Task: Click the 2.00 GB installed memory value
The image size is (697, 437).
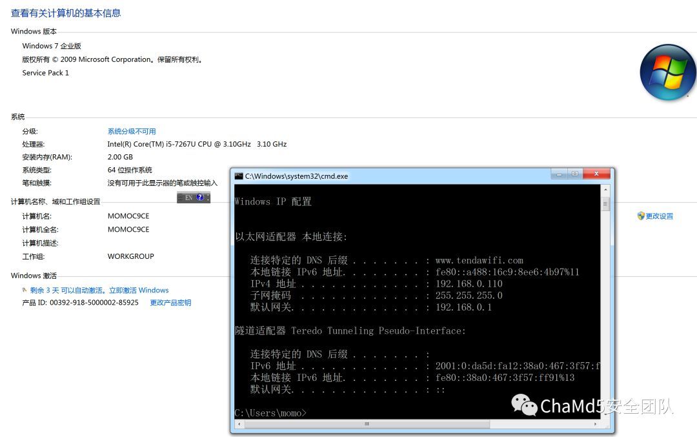Action: (120, 157)
